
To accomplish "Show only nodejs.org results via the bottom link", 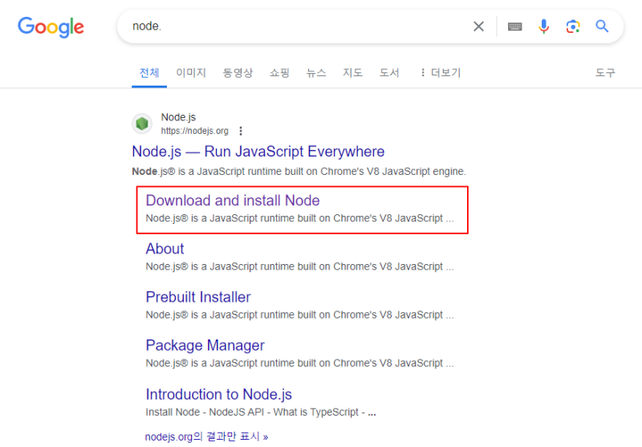I will 207,437.
